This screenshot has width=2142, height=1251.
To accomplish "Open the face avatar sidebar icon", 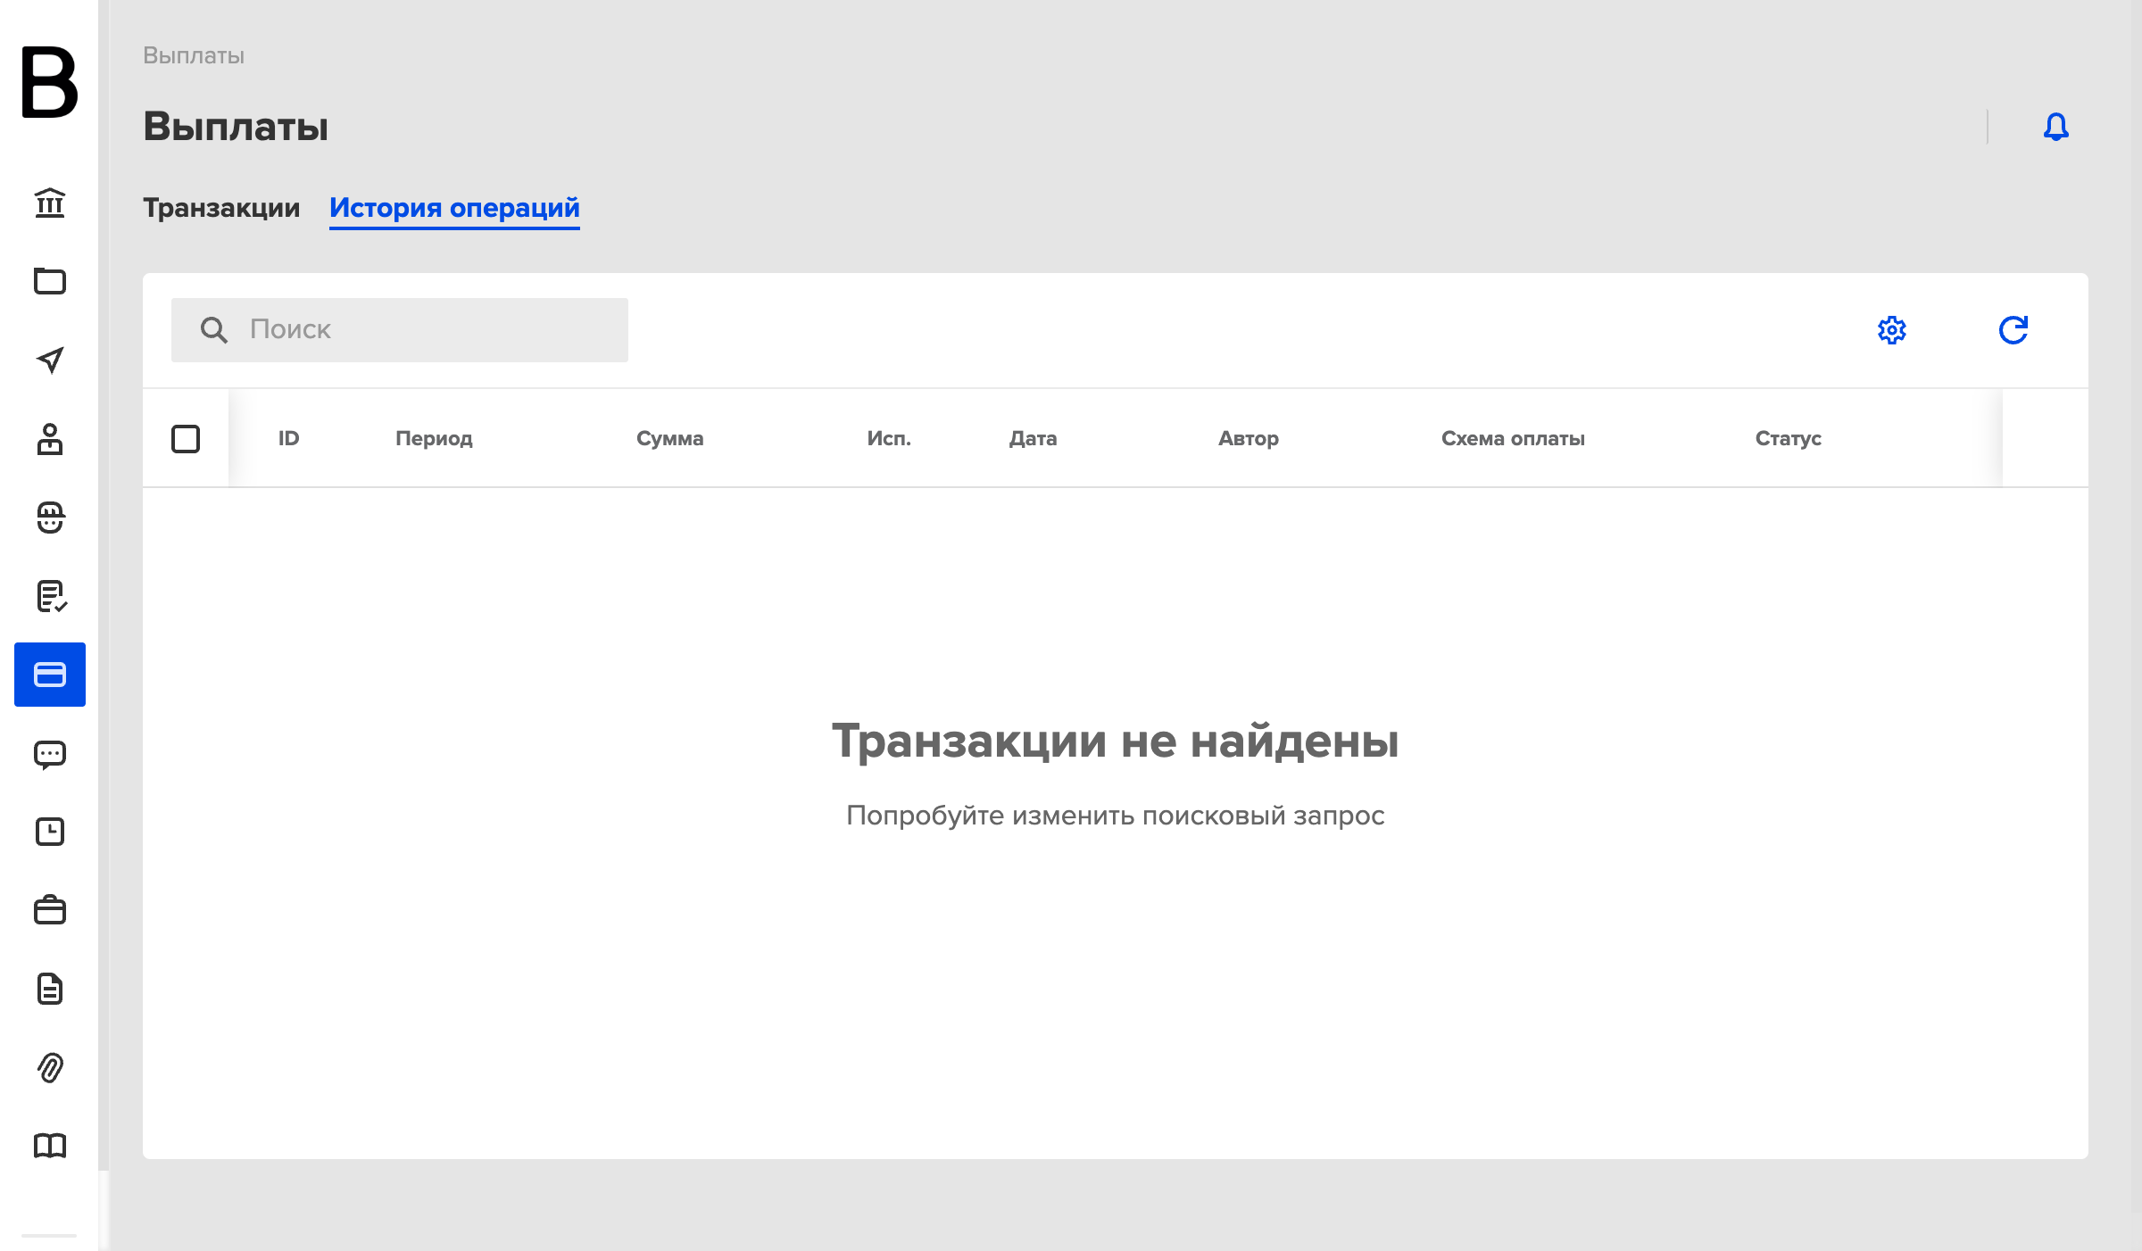I will click(x=50, y=518).
